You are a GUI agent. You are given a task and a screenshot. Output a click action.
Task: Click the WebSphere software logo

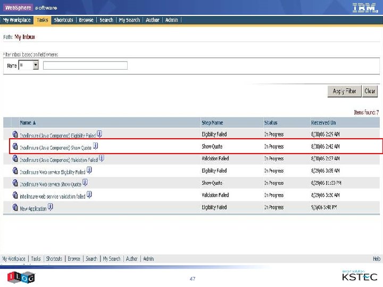tap(30, 7)
